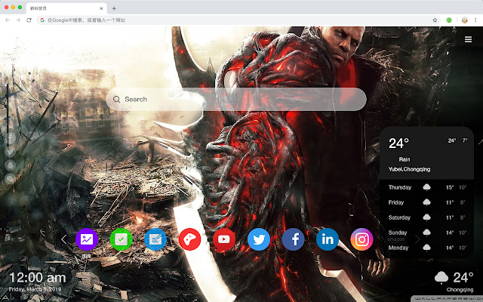Open the hamburger menu at top right
483x302 pixels.
(468, 39)
